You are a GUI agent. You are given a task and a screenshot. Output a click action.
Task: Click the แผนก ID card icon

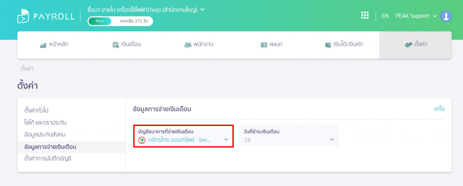264,45
